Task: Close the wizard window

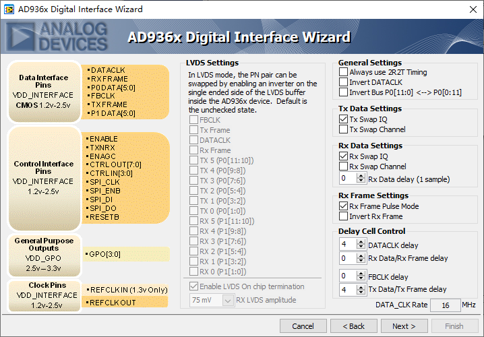Action: [x=473, y=9]
